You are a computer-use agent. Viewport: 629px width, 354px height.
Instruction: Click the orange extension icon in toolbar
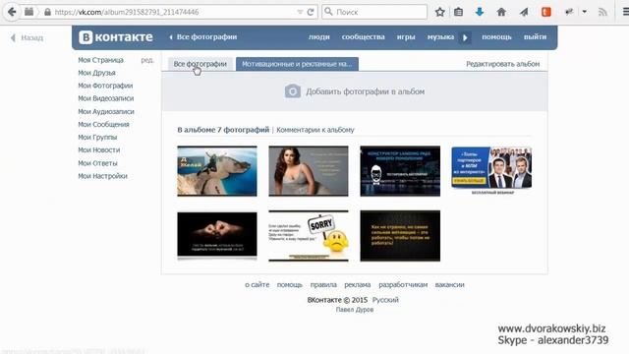tap(546, 12)
